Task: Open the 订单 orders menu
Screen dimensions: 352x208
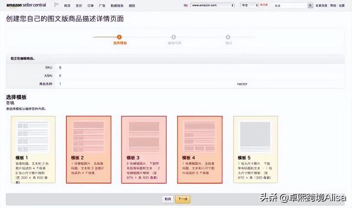Action: (x=90, y=6)
